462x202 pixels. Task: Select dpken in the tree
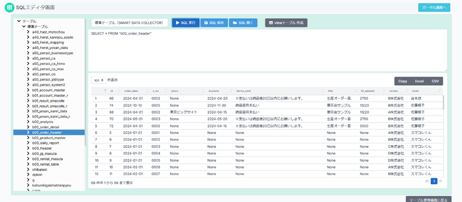[x=38, y=174]
